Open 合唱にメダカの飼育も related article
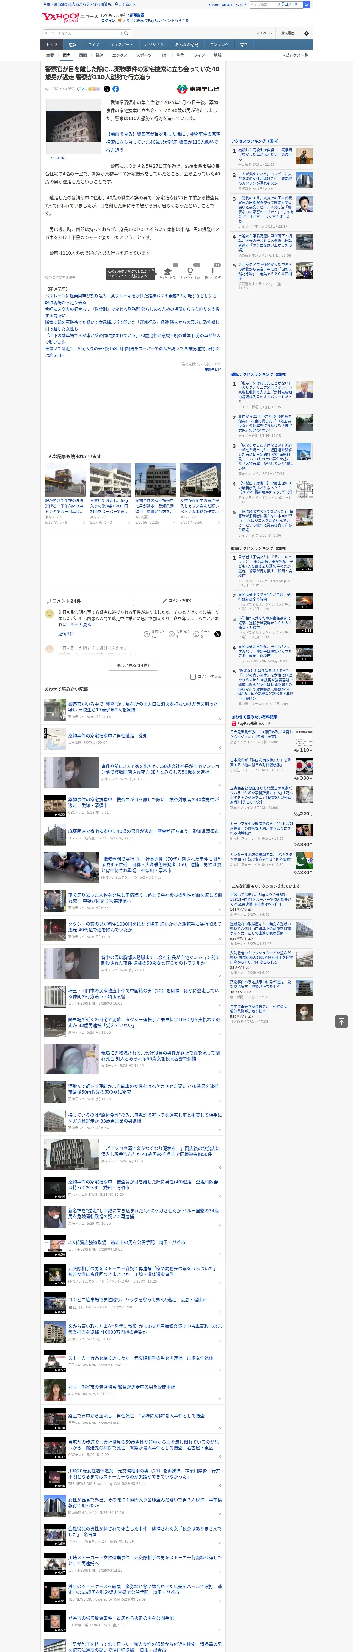Image resolution: width=353 pixels, height=1652 pixels. 132,312
